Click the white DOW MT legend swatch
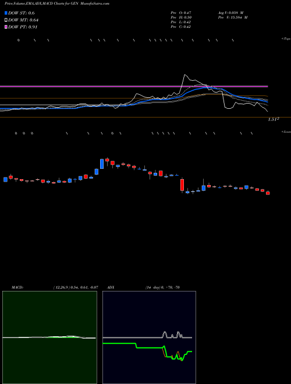Screen dimensions: 291x384 tap(6, 20)
